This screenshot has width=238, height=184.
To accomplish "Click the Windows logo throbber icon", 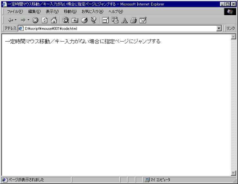I will (x=230, y=12).
